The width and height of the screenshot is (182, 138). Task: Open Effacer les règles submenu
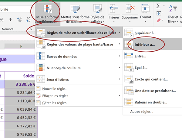79,96
